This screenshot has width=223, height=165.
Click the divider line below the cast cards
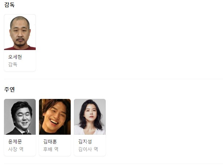(x=113, y=164)
